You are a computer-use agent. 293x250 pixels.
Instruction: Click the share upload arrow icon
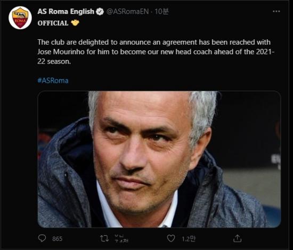coord(237,238)
